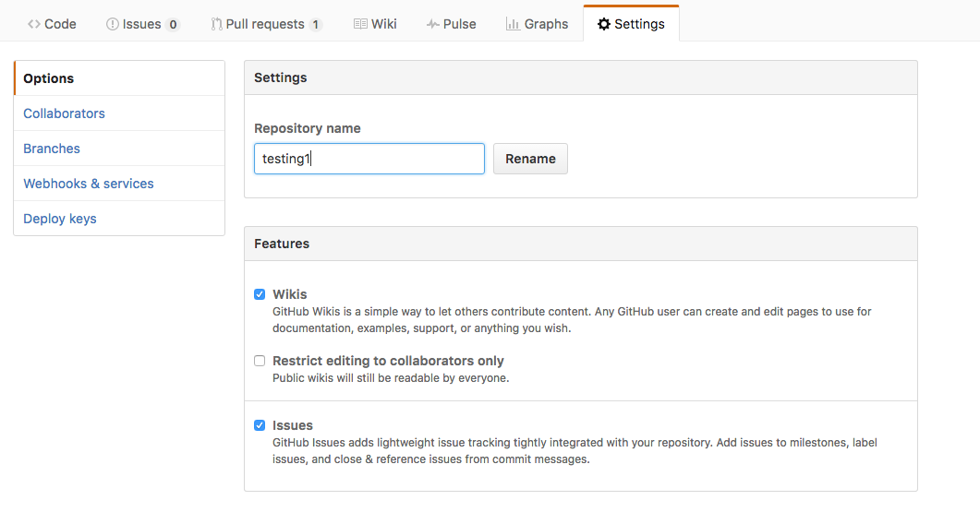Go to the Wiki tab
980x512 pixels.
(x=375, y=24)
